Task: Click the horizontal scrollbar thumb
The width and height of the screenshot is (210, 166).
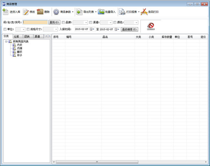Action: point(97,162)
